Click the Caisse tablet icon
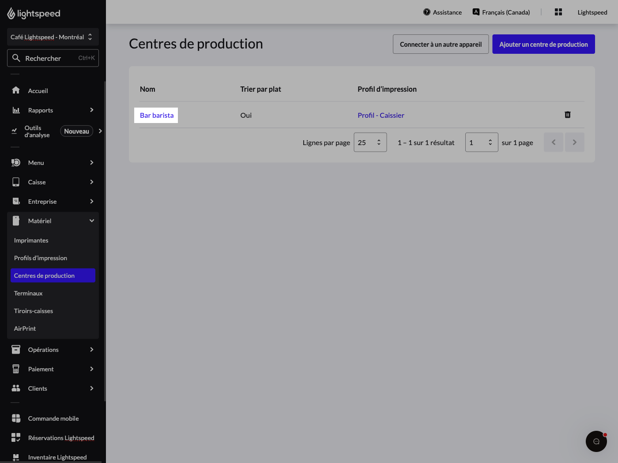The image size is (618, 463). (x=16, y=182)
